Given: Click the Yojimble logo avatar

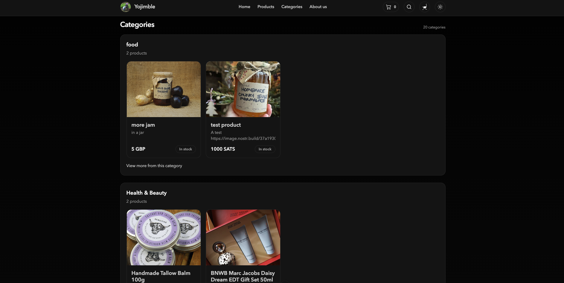Looking at the screenshot, I should 126,7.
